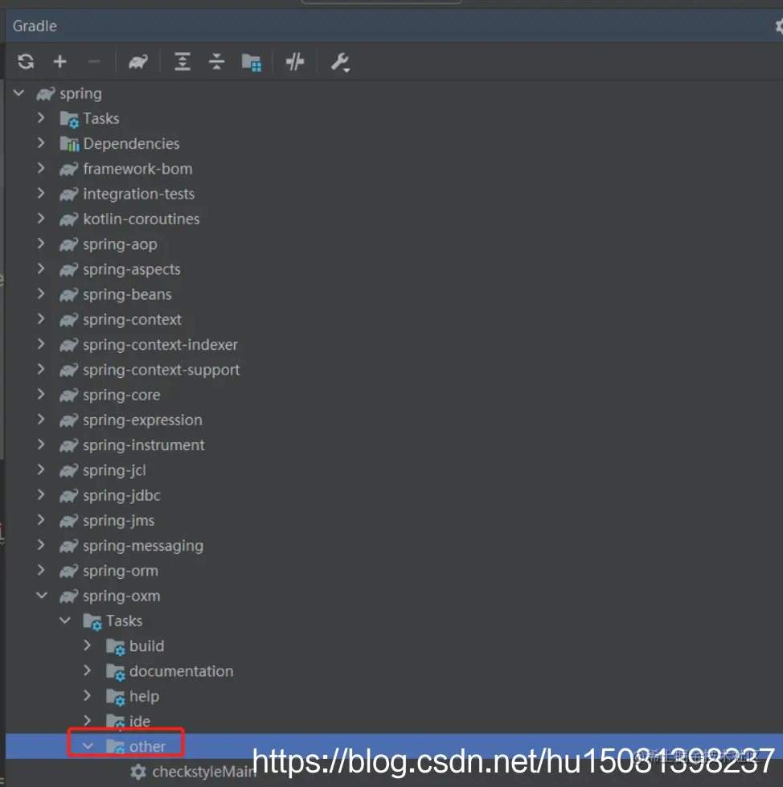Screen dimensions: 783x787
Task: Click documentation task folder icon
Action: [x=116, y=672]
